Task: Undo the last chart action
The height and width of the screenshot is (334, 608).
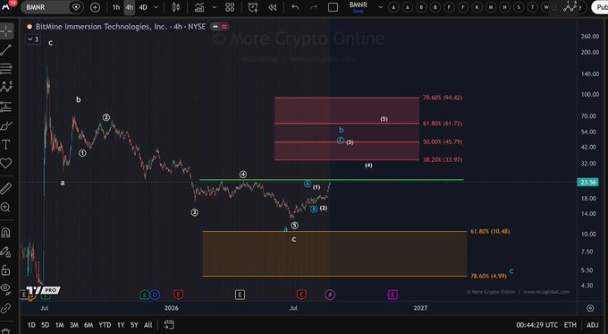Action: tap(295, 7)
